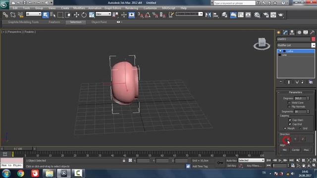This screenshot has height=178, width=317.
Task: Activate Select and Rotate tool
Action: [84, 15]
